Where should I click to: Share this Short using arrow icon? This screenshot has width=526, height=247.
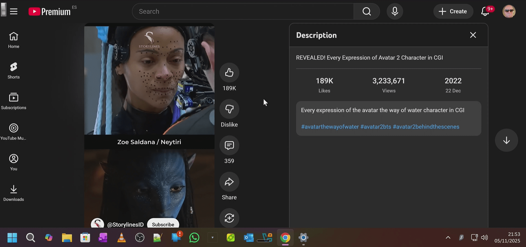[x=229, y=182]
